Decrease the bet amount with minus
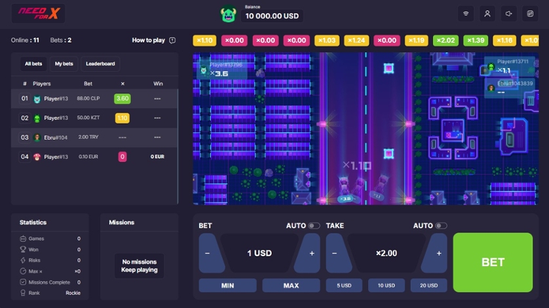The image size is (549, 308). coord(208,253)
